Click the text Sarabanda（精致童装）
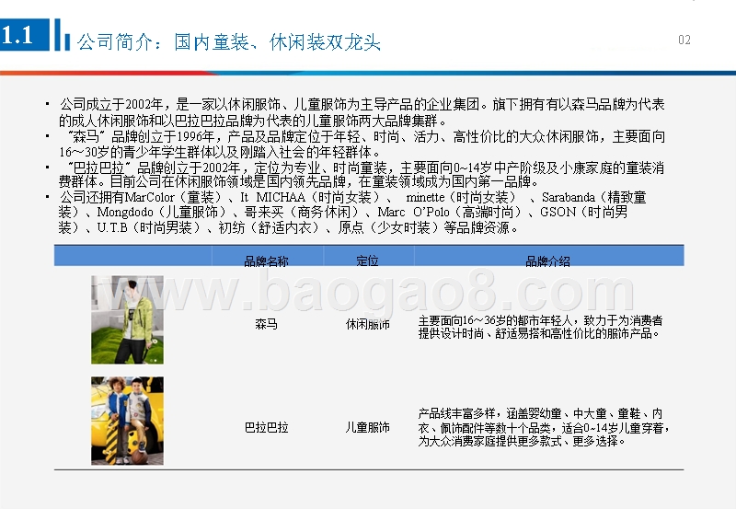 click(352, 204)
